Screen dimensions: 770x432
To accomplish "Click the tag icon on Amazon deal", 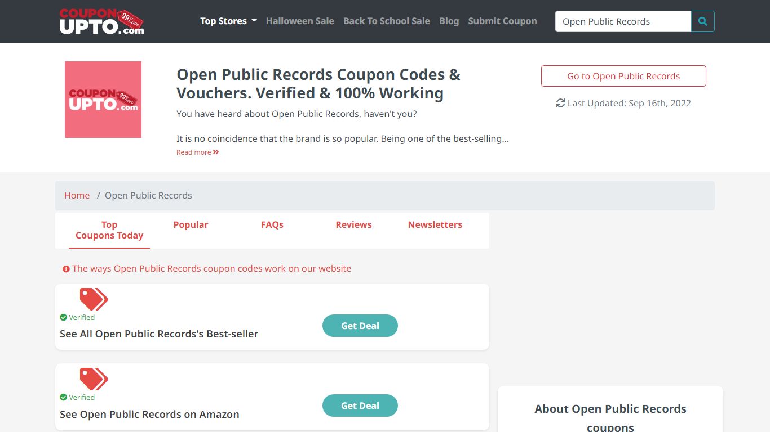I will click(94, 379).
